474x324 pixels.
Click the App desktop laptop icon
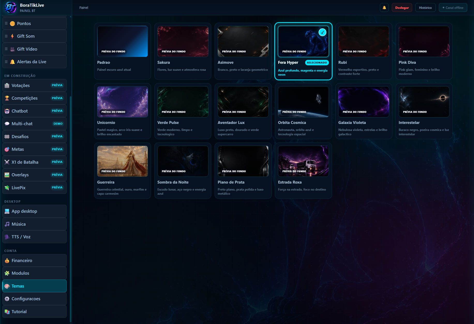(7, 211)
